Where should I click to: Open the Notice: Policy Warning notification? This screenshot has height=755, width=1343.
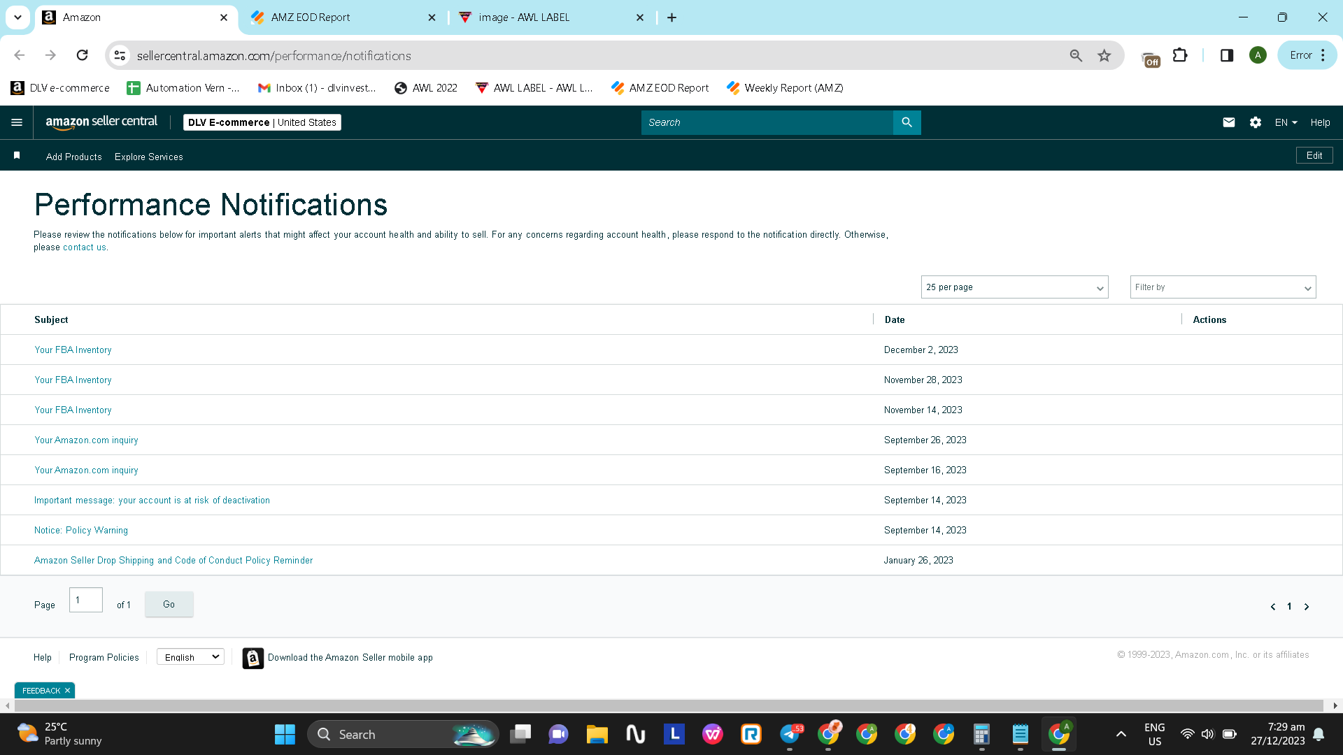coord(81,531)
